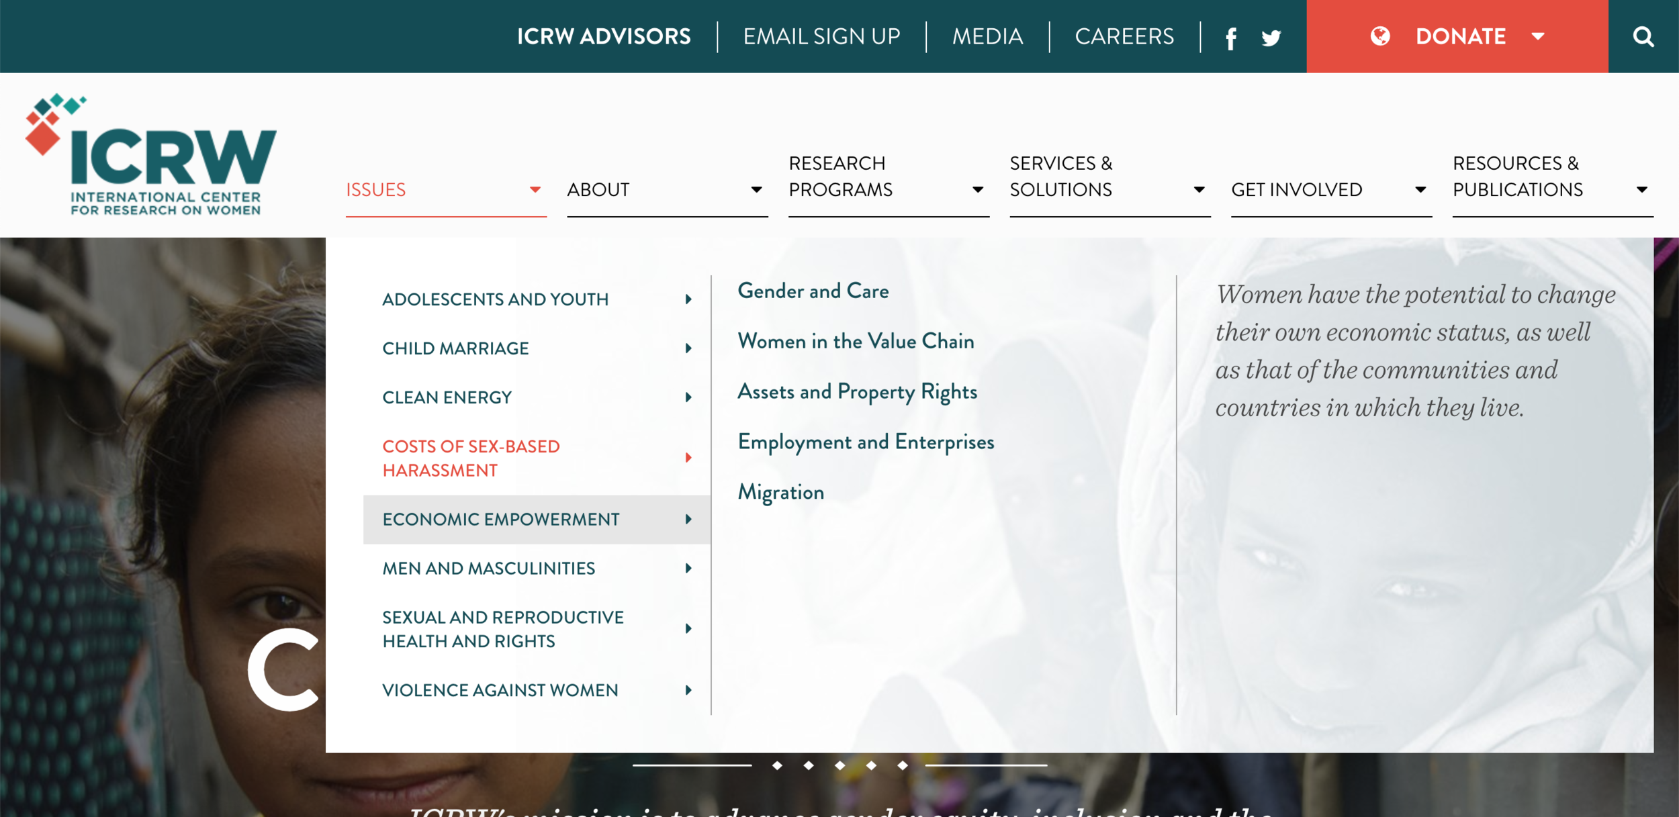Select the second carousel slide dot
The image size is (1679, 817).
pos(809,765)
